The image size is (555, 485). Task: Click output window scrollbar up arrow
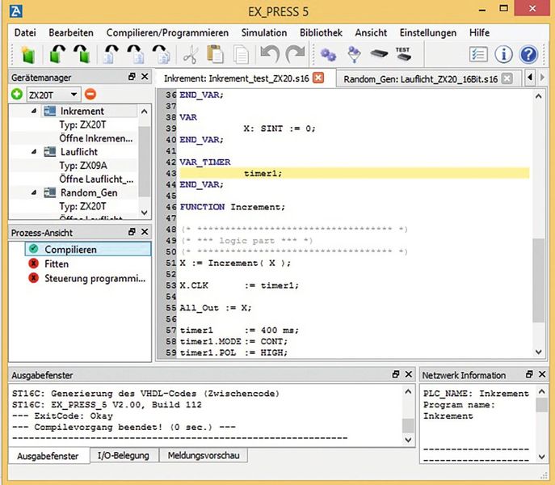pyautogui.click(x=408, y=391)
